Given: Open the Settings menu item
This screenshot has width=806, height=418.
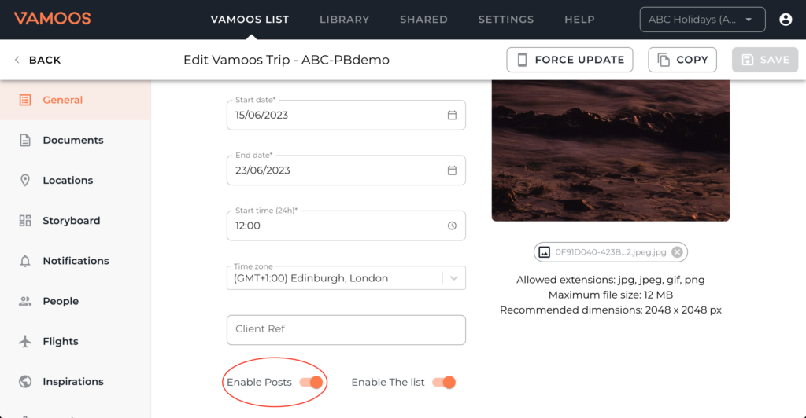Looking at the screenshot, I should 506,20.
